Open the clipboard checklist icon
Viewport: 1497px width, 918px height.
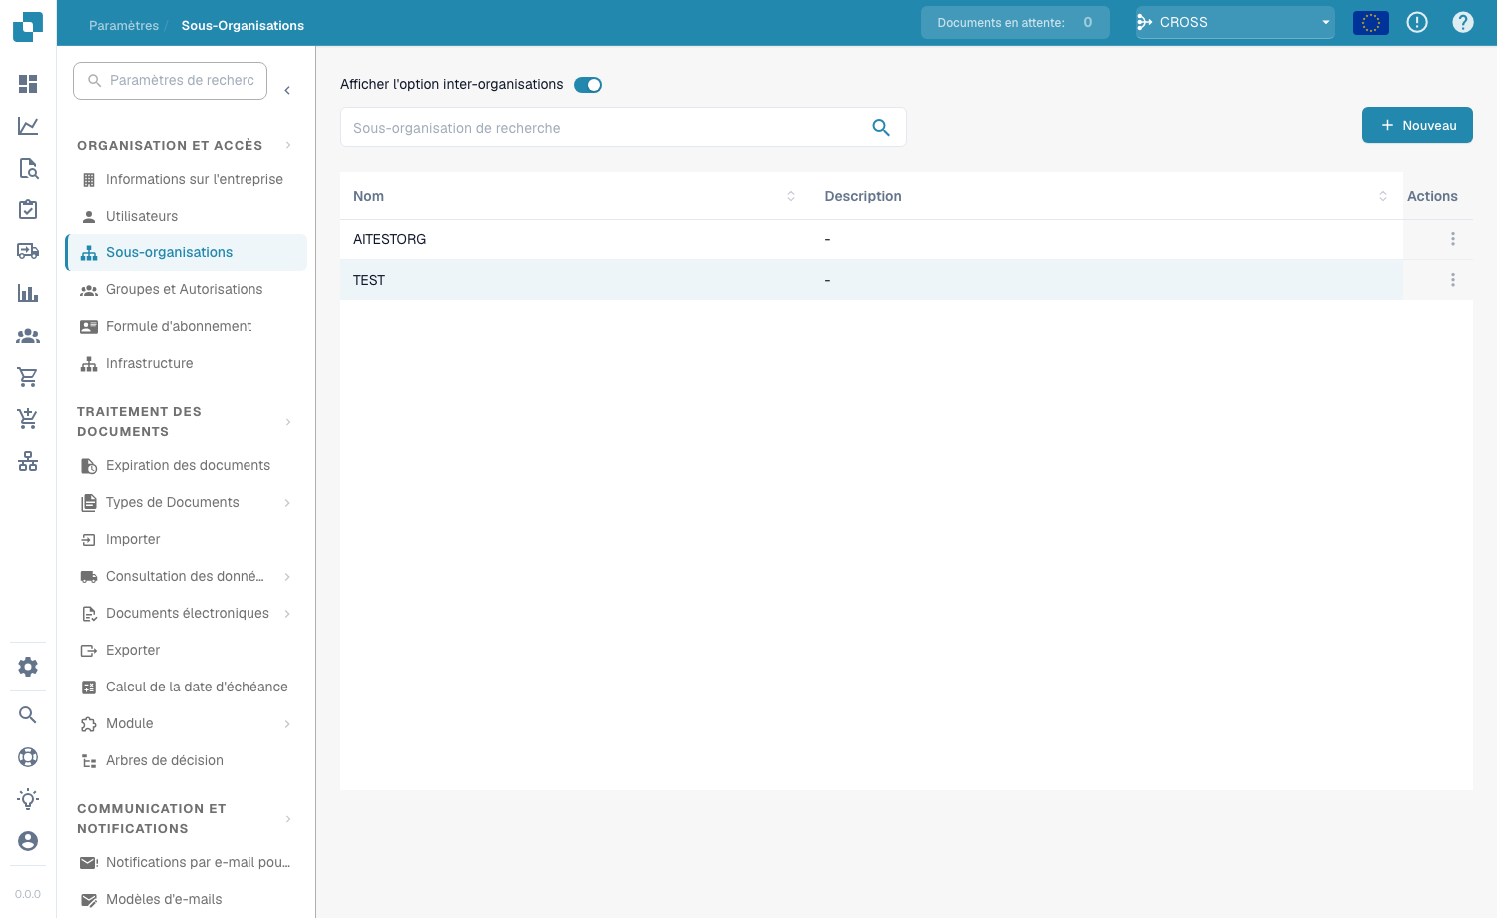[28, 210]
